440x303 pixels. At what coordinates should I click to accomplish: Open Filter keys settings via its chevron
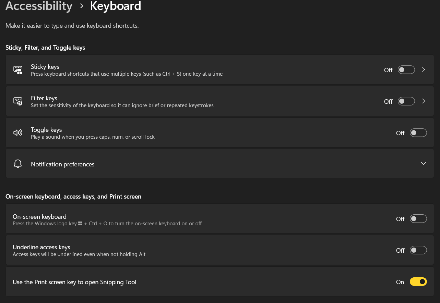tap(423, 101)
